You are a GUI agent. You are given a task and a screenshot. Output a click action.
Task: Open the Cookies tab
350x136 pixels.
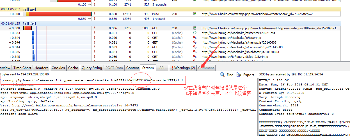click(x=58, y=68)
